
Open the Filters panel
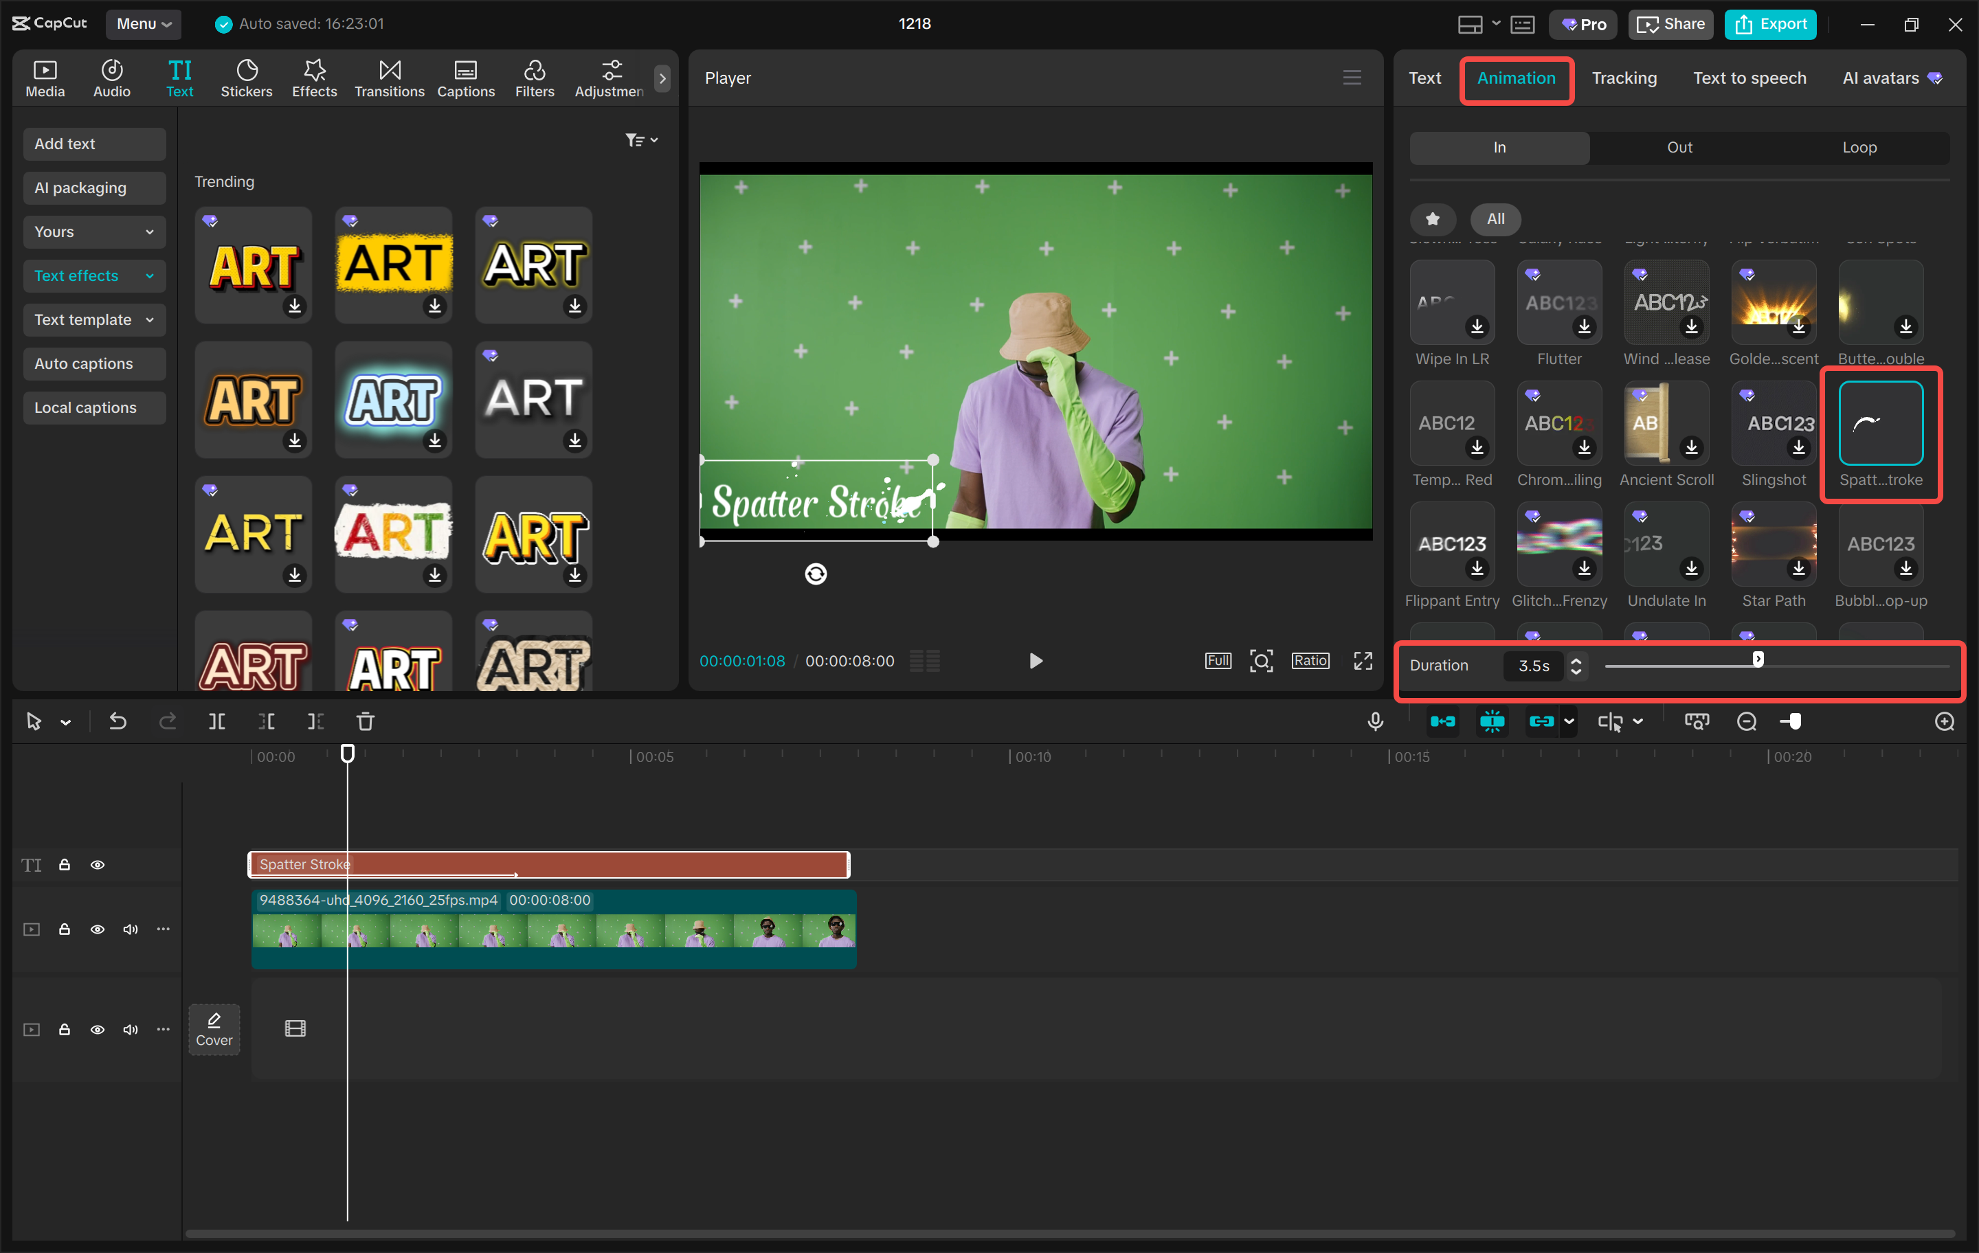coord(535,78)
